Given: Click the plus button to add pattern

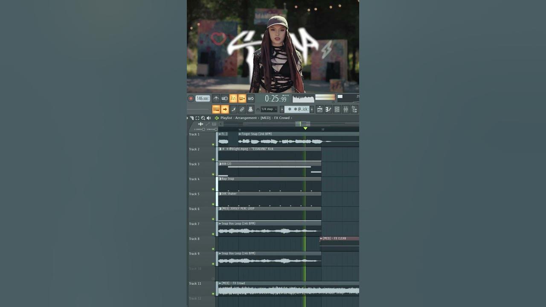Looking at the screenshot, I should (x=312, y=110).
